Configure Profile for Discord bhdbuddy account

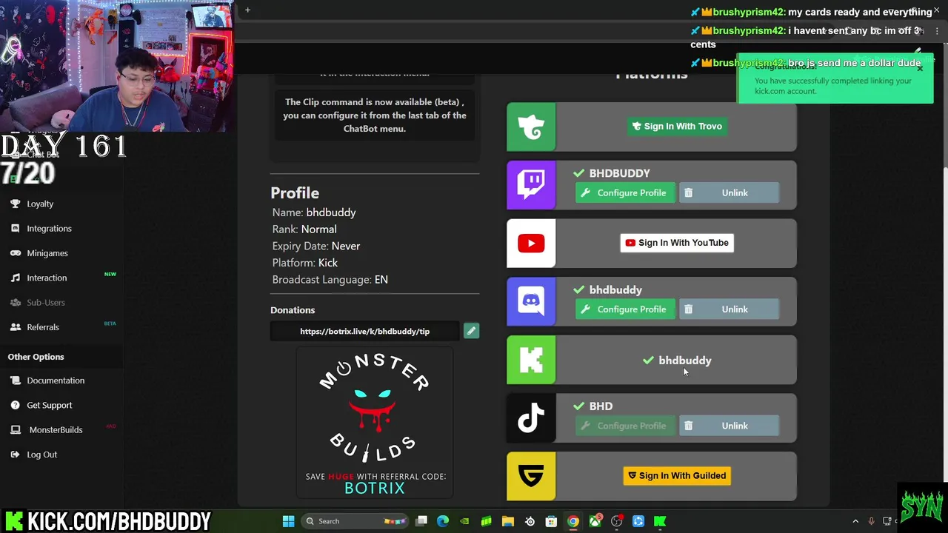(625, 309)
